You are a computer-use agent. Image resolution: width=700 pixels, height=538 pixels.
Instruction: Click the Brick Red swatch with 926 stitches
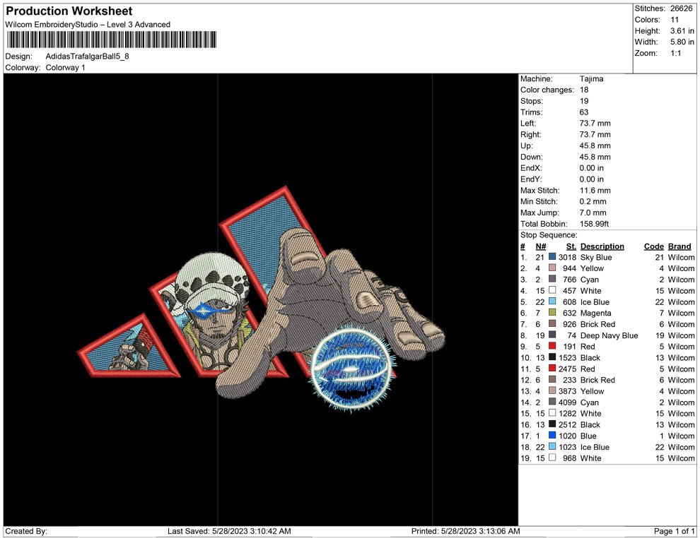tap(552, 323)
